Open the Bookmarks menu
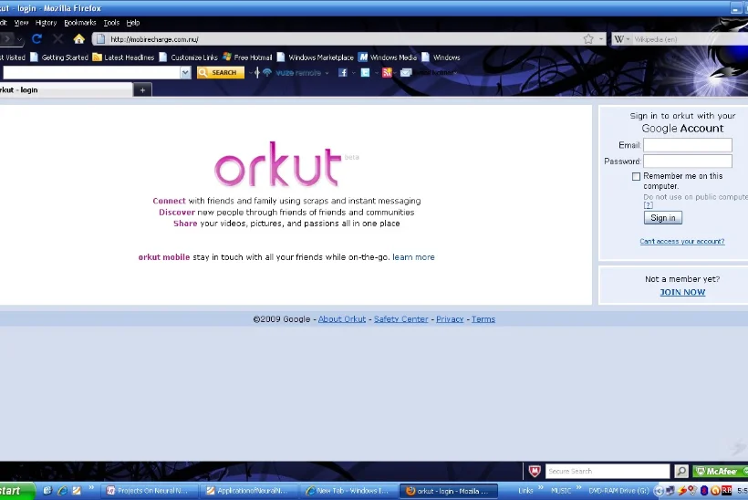Screen dimensions: 748x500 (79, 22)
